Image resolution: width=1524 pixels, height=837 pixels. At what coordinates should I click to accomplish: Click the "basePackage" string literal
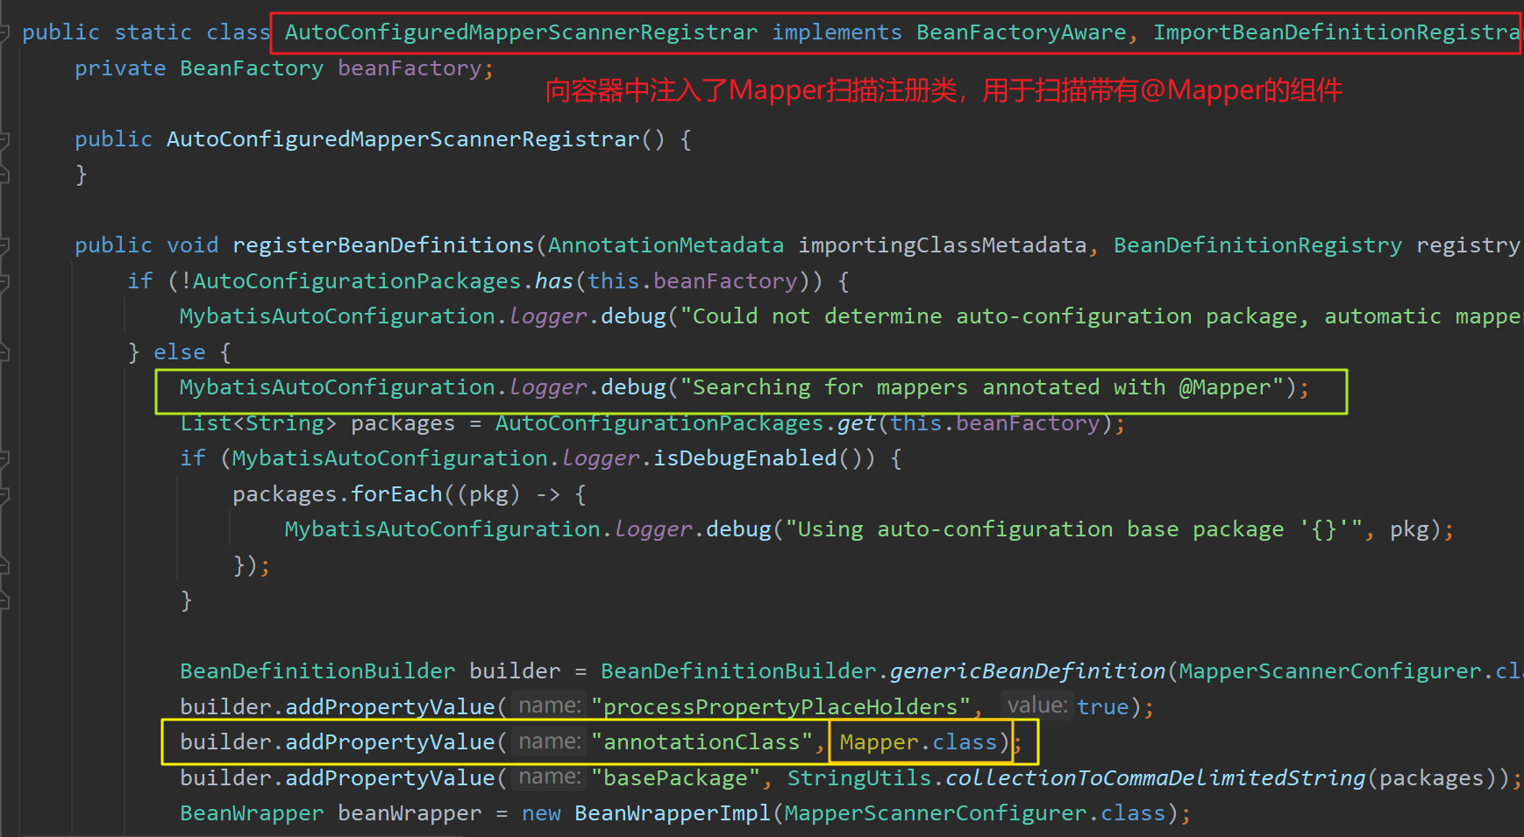676,778
